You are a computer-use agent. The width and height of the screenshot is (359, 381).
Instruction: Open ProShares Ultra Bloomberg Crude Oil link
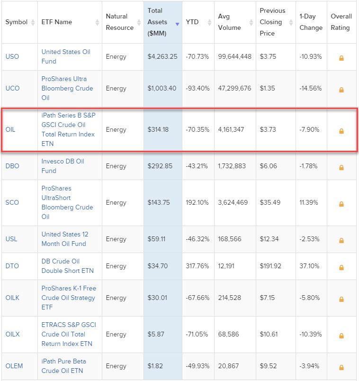point(67,88)
